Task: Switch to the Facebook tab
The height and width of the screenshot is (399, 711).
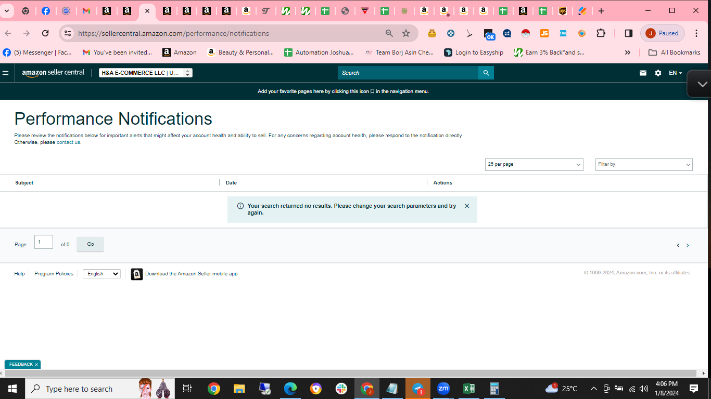Action: (46, 11)
